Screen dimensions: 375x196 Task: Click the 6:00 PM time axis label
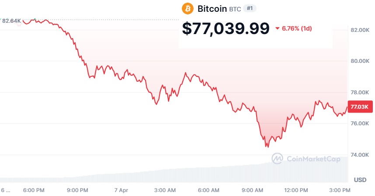pos(34,190)
